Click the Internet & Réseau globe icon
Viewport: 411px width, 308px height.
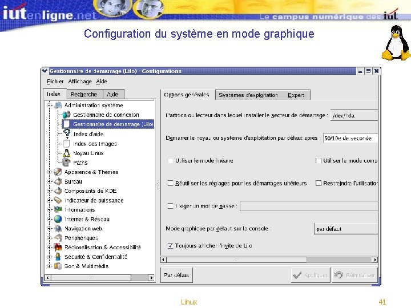(58, 219)
